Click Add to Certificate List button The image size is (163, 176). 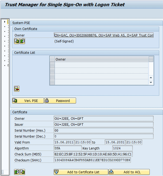[81, 172]
